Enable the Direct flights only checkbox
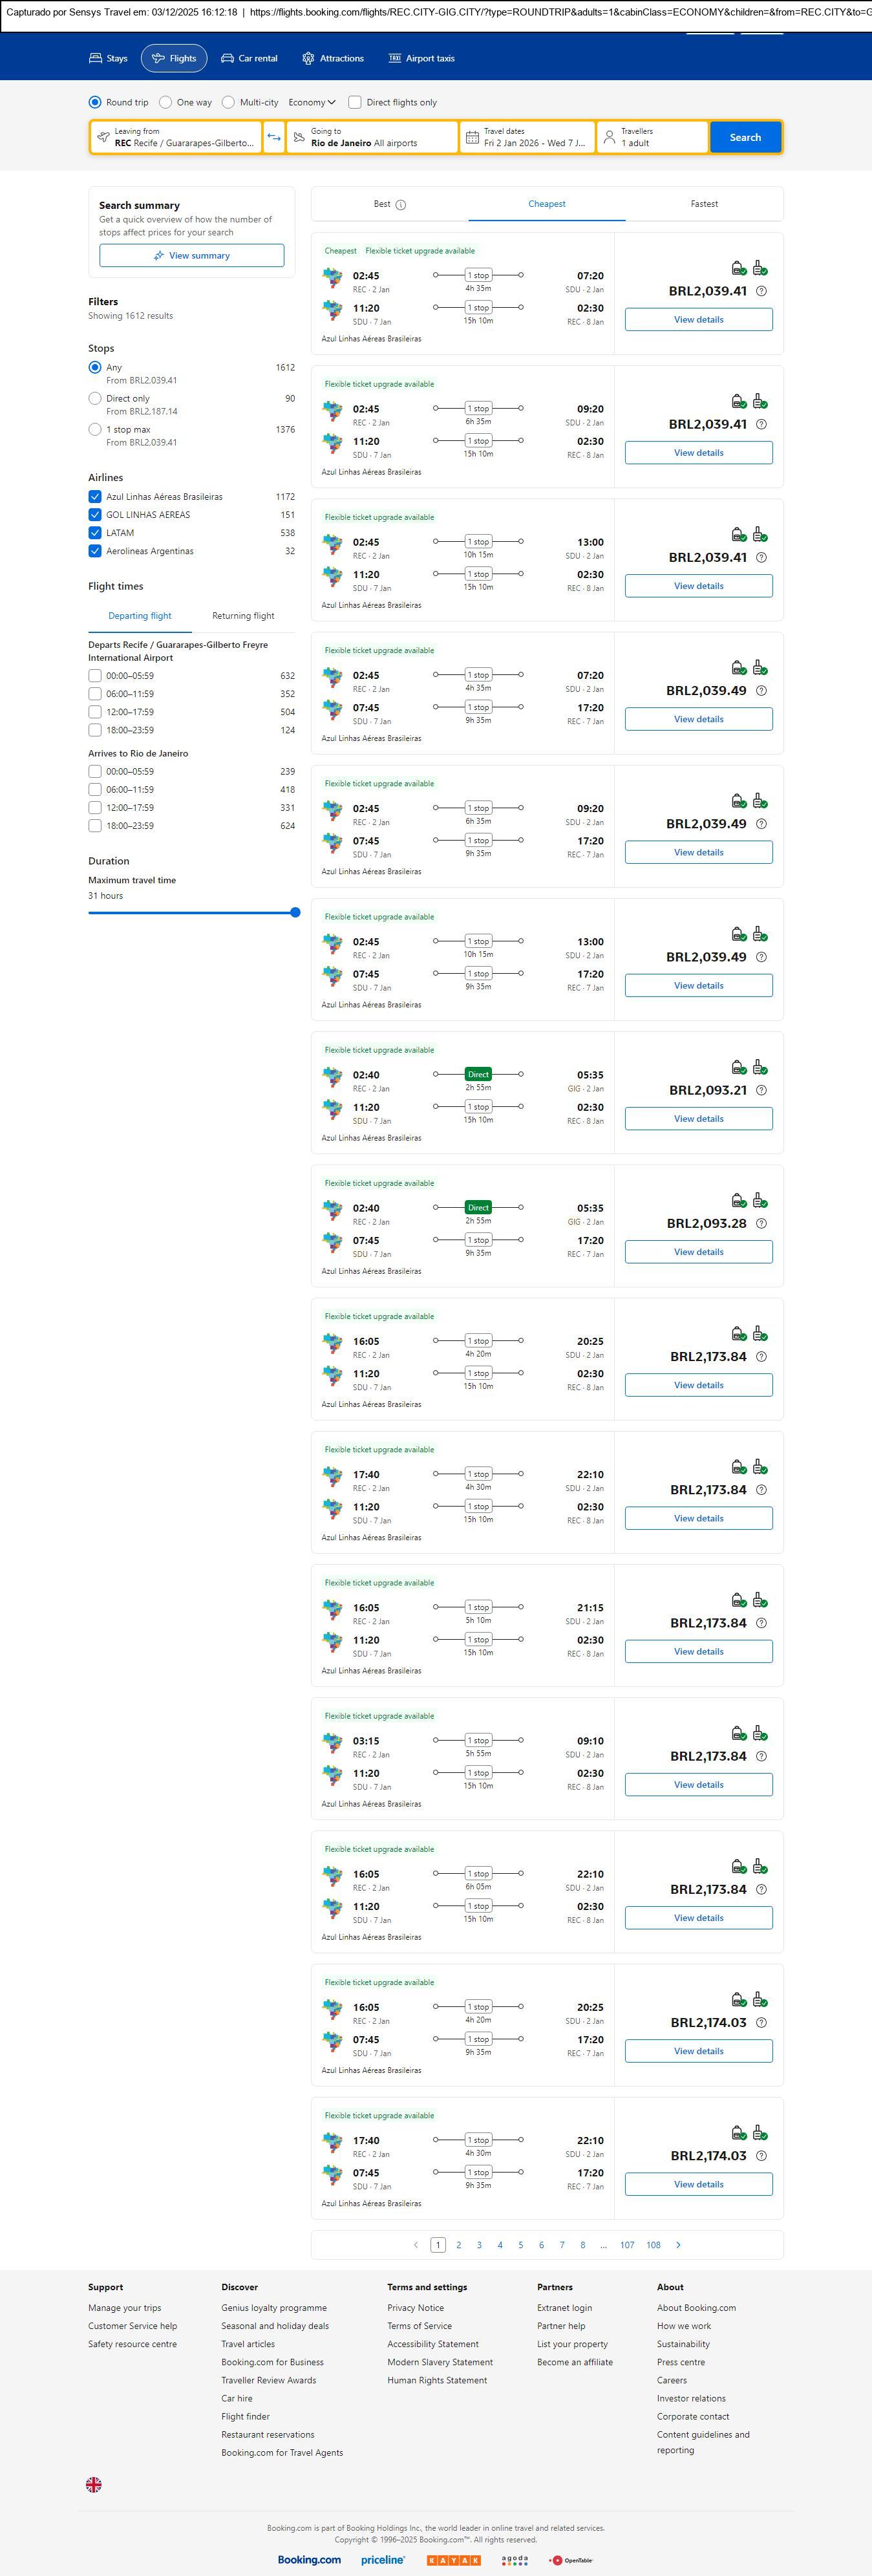 pos(355,102)
